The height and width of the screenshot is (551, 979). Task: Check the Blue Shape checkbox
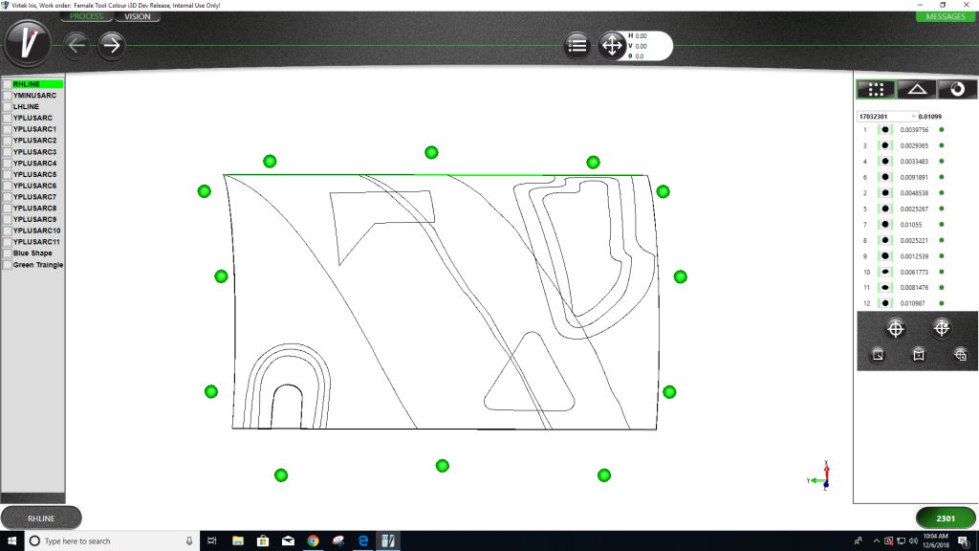(8, 253)
